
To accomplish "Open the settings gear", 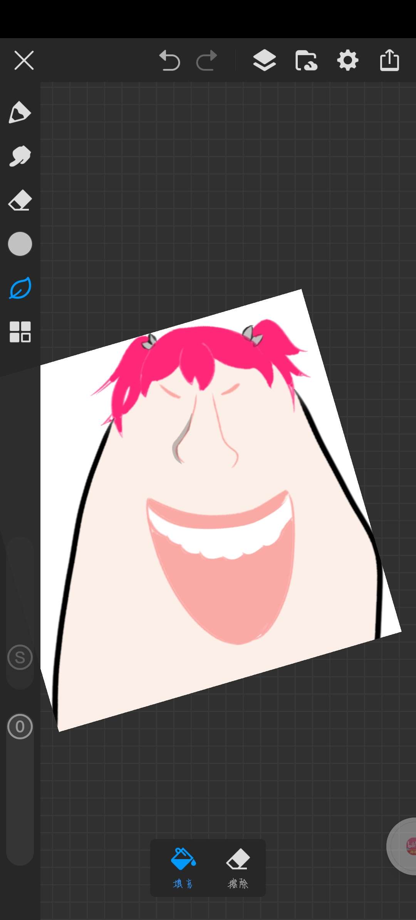I will 348,60.
